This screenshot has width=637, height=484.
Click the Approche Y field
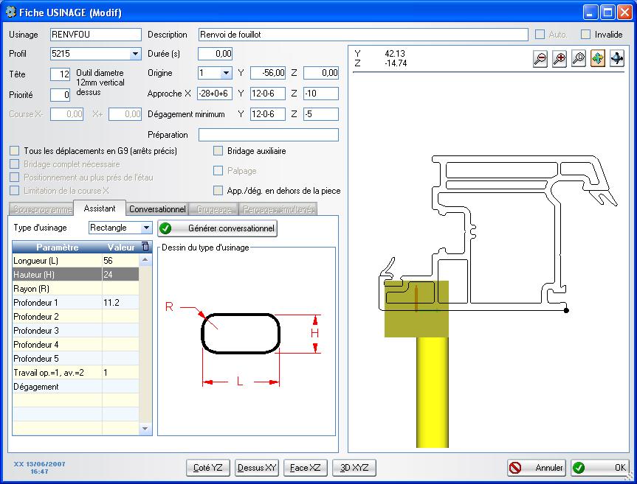click(268, 94)
